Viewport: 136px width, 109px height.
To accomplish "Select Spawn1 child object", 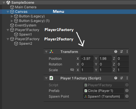I will point(25,34).
